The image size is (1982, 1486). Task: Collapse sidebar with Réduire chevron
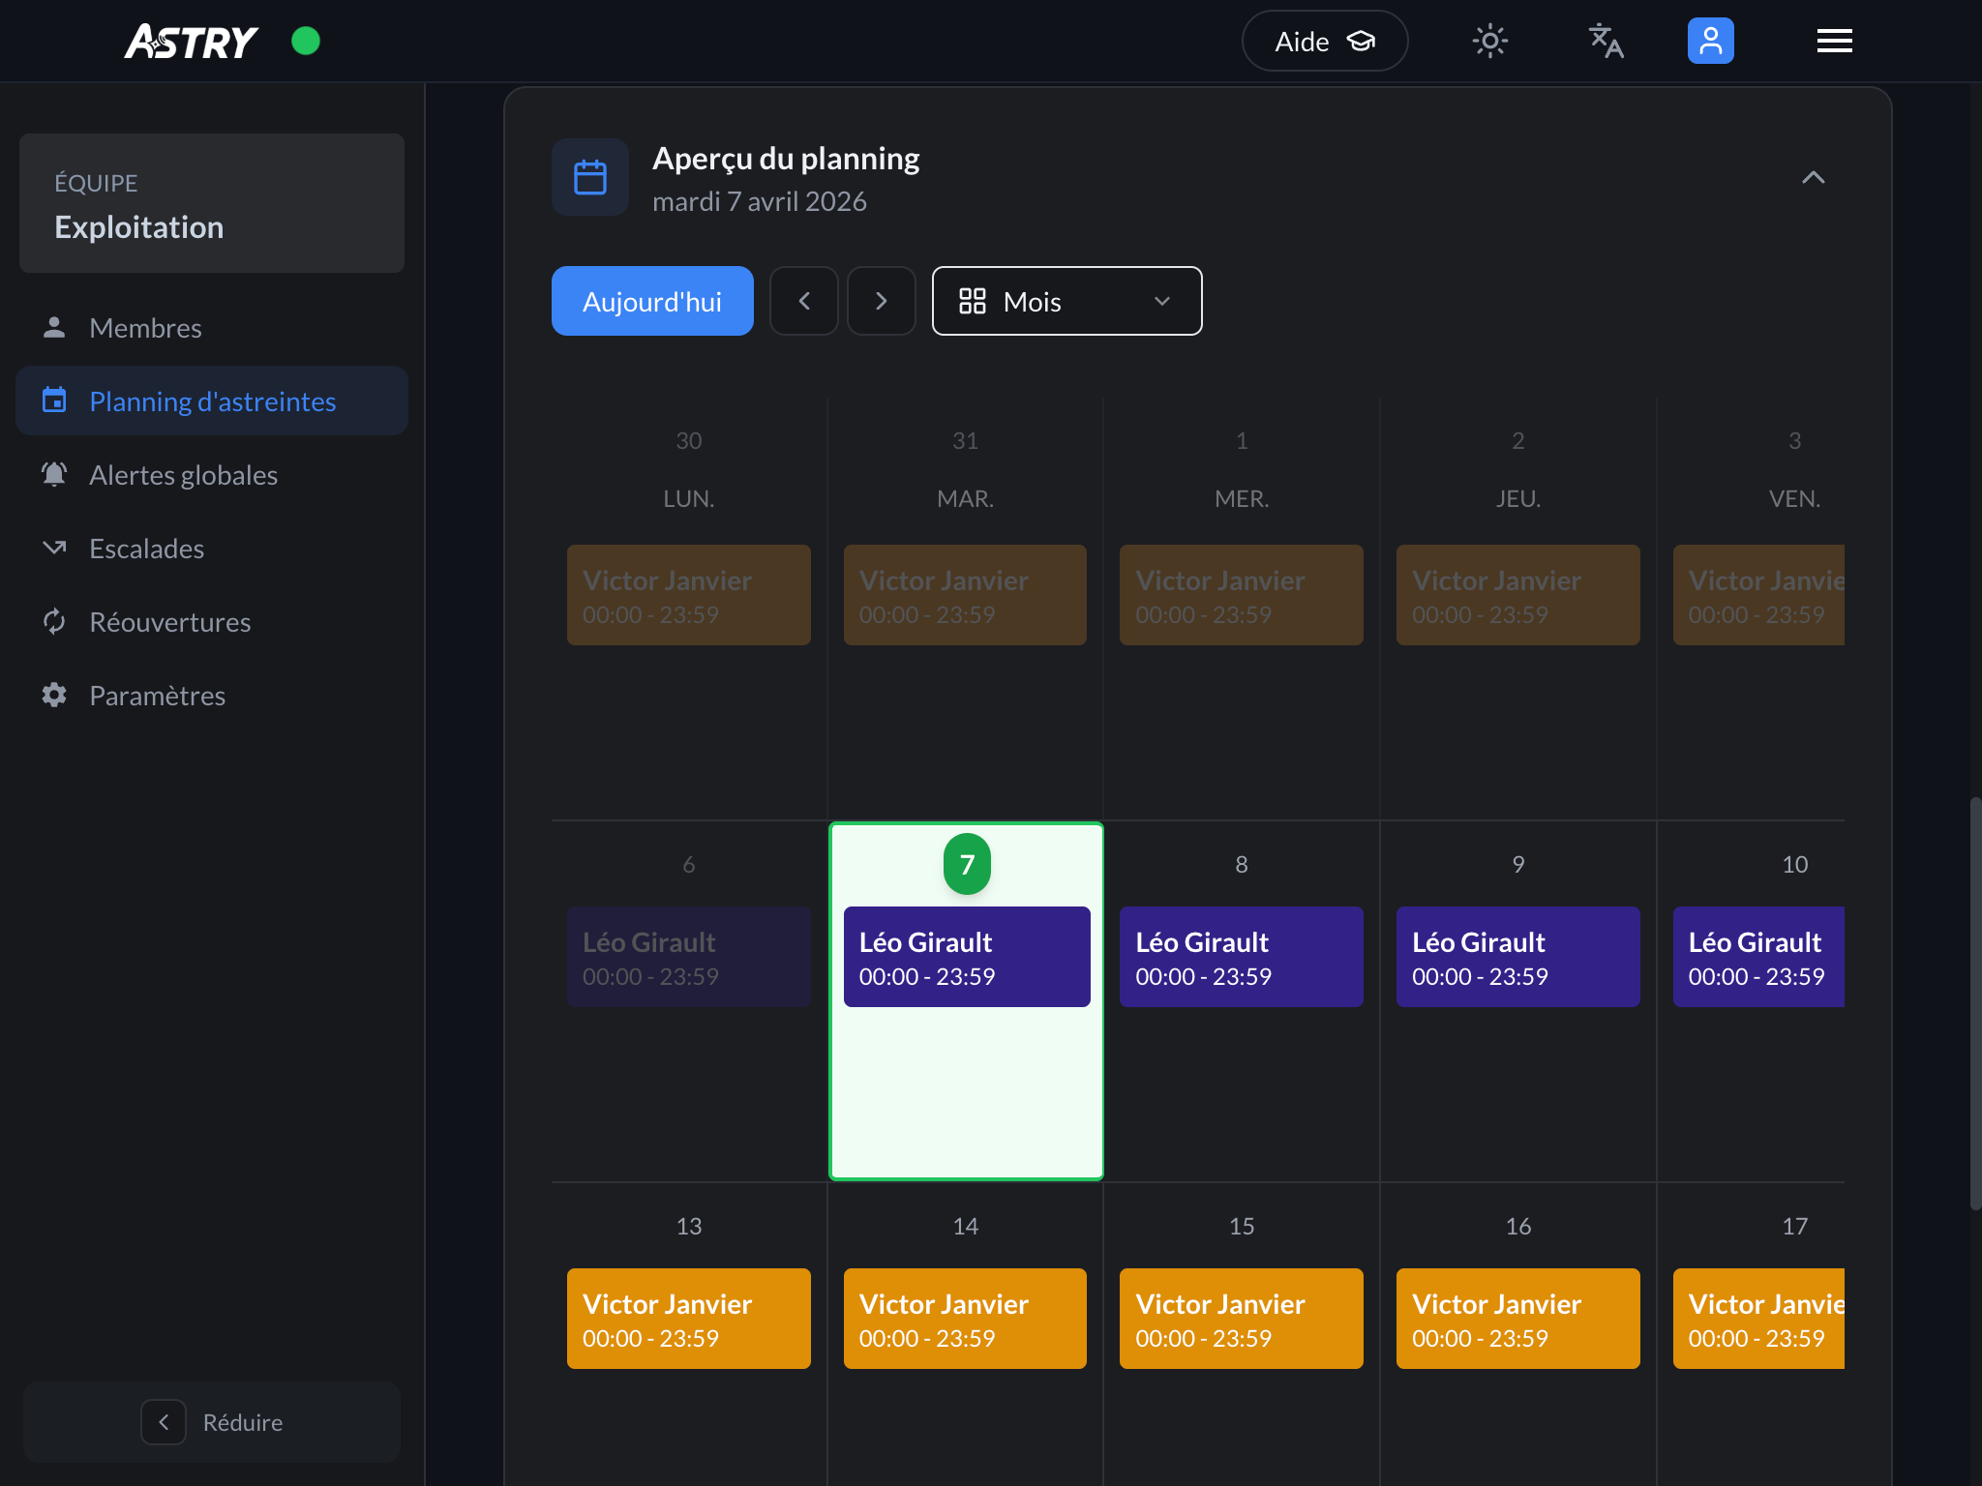point(164,1422)
